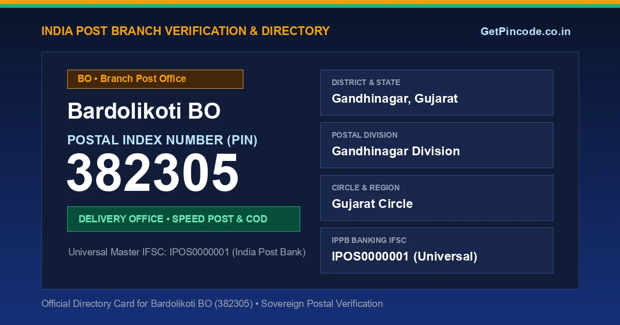Click the IPOS0000001 (Universal) IFSC value

[405, 256]
